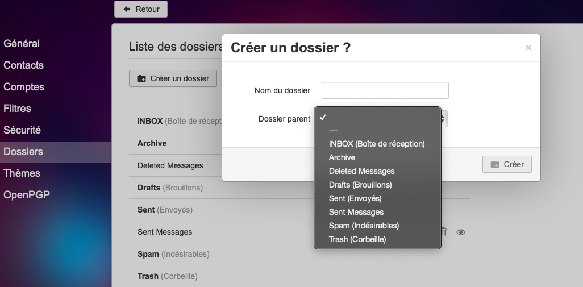This screenshot has width=583, height=287.
Task: Click the trash icon of Sent Messages
Action: pyautogui.click(x=444, y=232)
